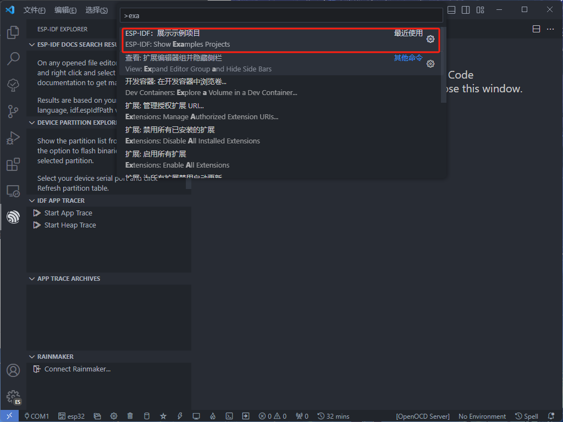
Task: Click Connect Rainmaker... item
Action: [77, 369]
